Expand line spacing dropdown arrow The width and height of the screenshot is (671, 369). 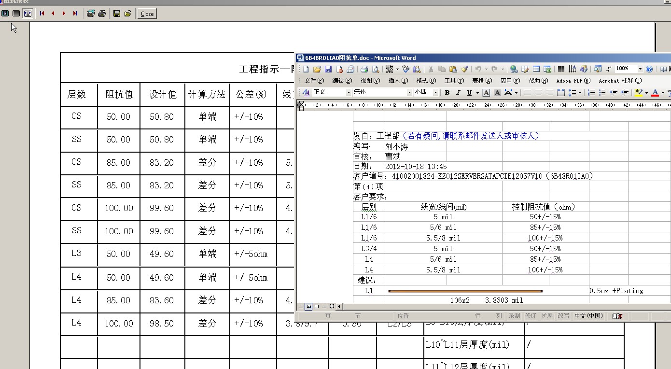580,92
